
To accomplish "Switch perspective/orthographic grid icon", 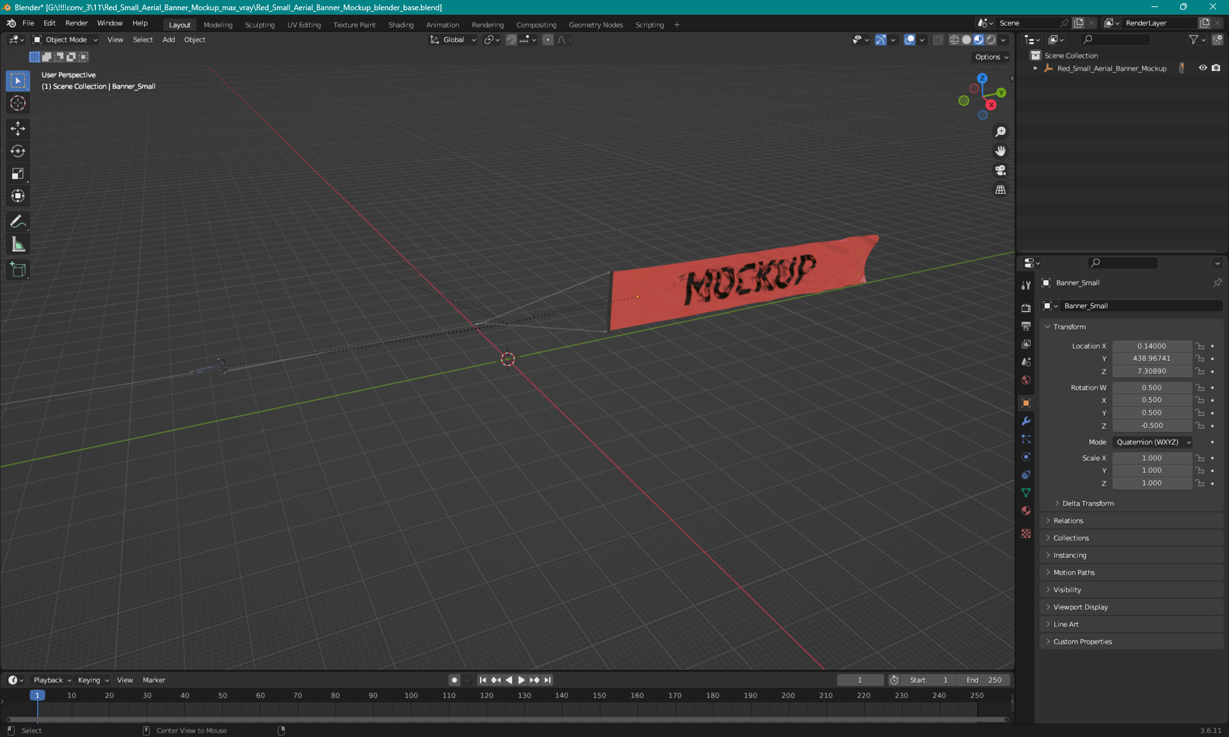I will point(1000,190).
